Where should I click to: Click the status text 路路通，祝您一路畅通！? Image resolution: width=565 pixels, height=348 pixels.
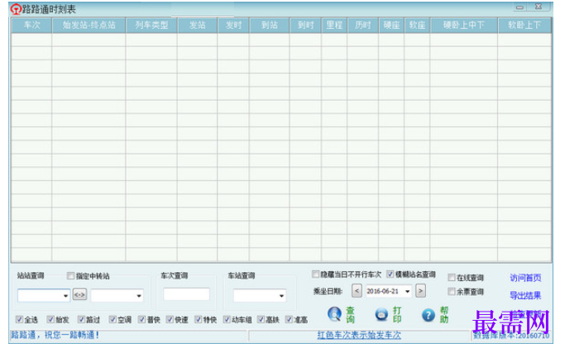click(55, 335)
